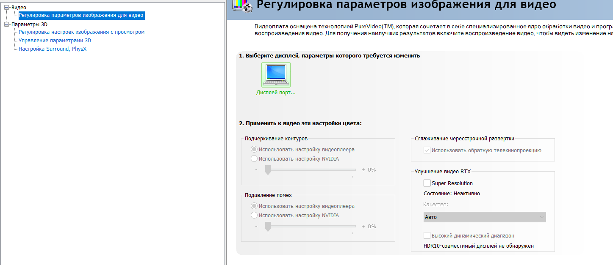Open the Качество dropdown set to Авто

pos(485,217)
